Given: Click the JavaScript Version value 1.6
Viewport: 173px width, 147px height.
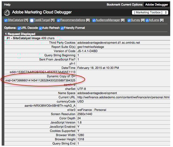Looking at the screenshot, I should point(80,122).
